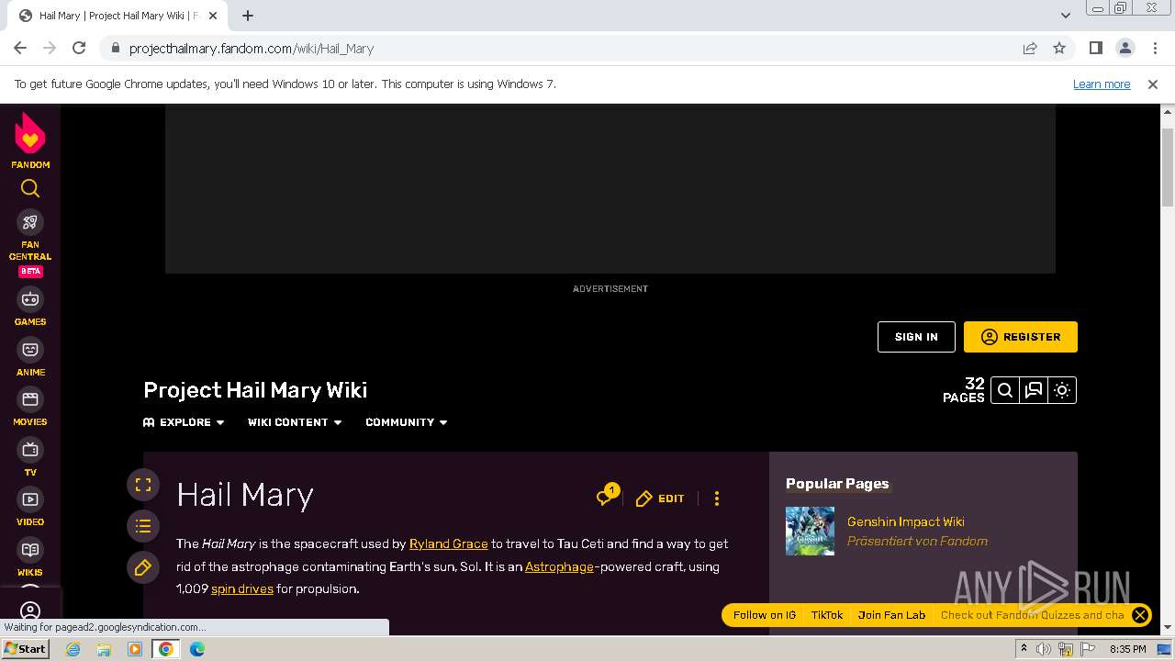
Task: Open tab search dropdown arrow
Action: pyautogui.click(x=1065, y=16)
